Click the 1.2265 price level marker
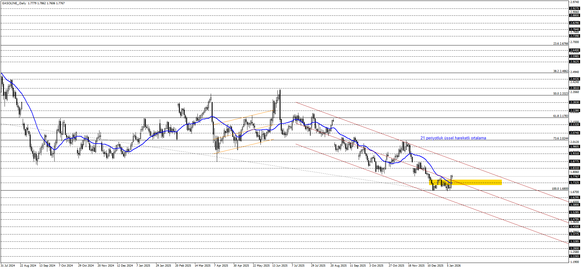Viewport: 581px width, 269px height. (x=574, y=256)
